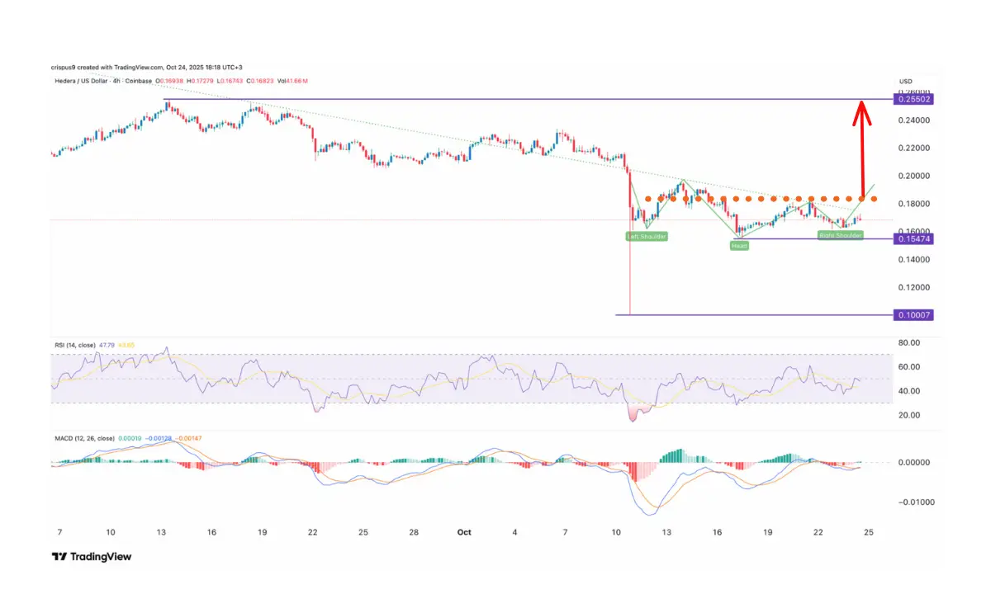Click the TradingView logo icon

click(x=60, y=557)
